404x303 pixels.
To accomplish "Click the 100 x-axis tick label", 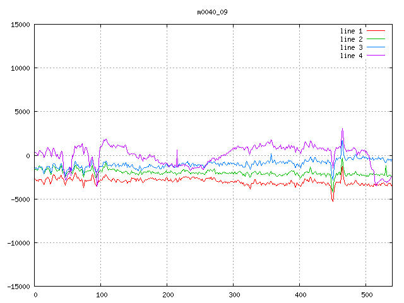I will (101, 294).
